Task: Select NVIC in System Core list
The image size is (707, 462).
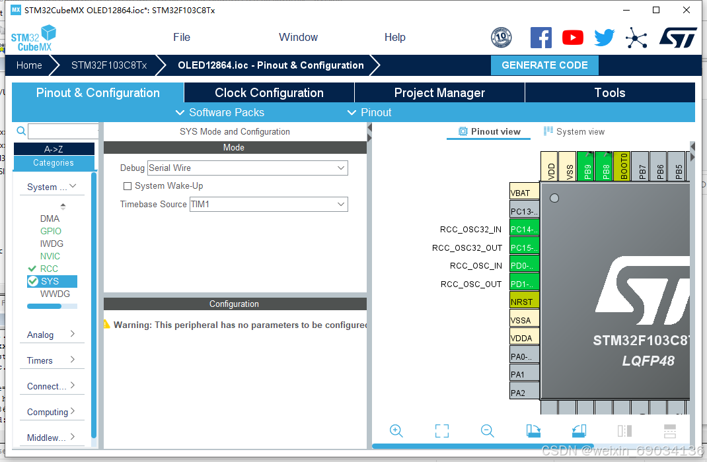Action: point(50,256)
